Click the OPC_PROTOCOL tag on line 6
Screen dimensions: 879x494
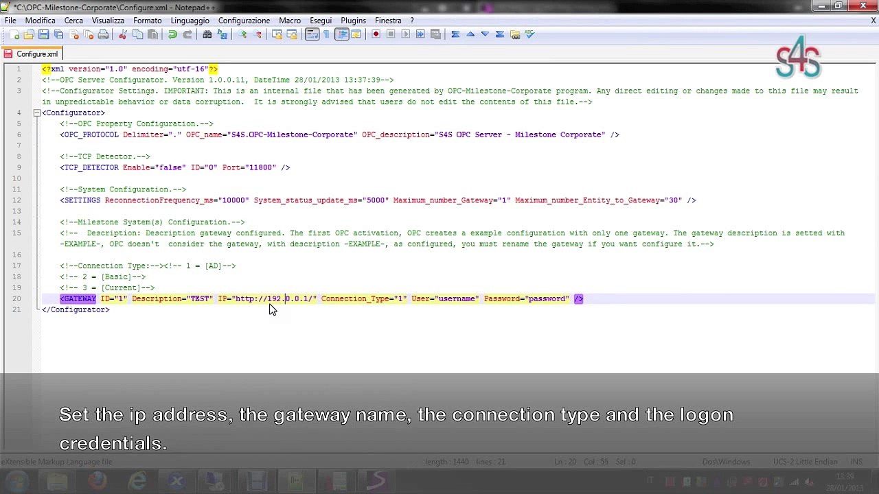pyautogui.click(x=91, y=134)
